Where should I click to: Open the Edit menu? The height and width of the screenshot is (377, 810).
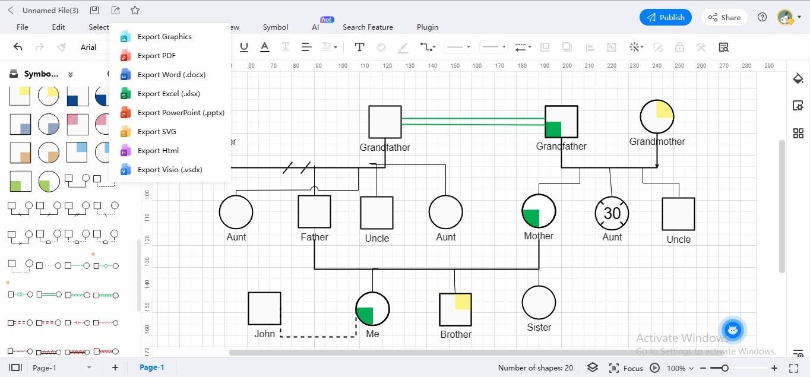coord(58,27)
